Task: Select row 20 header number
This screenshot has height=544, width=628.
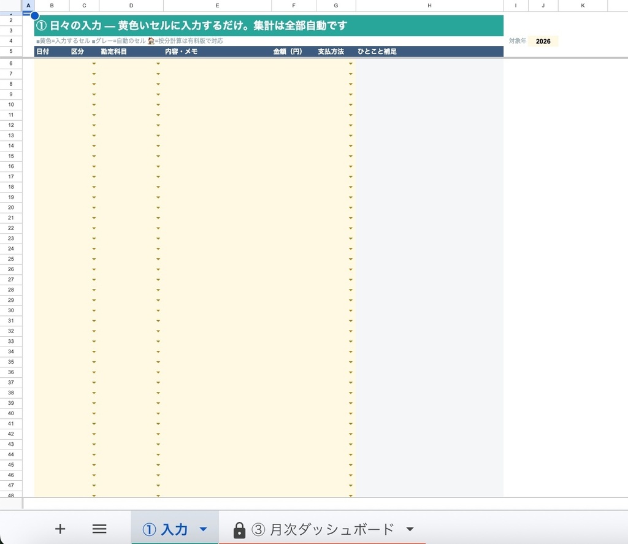Action: [11, 207]
